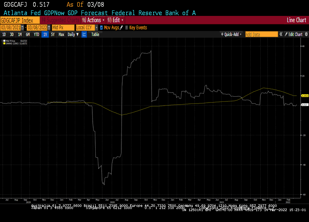Open the start date calendar picker

pyautogui.click(x=24, y=28)
